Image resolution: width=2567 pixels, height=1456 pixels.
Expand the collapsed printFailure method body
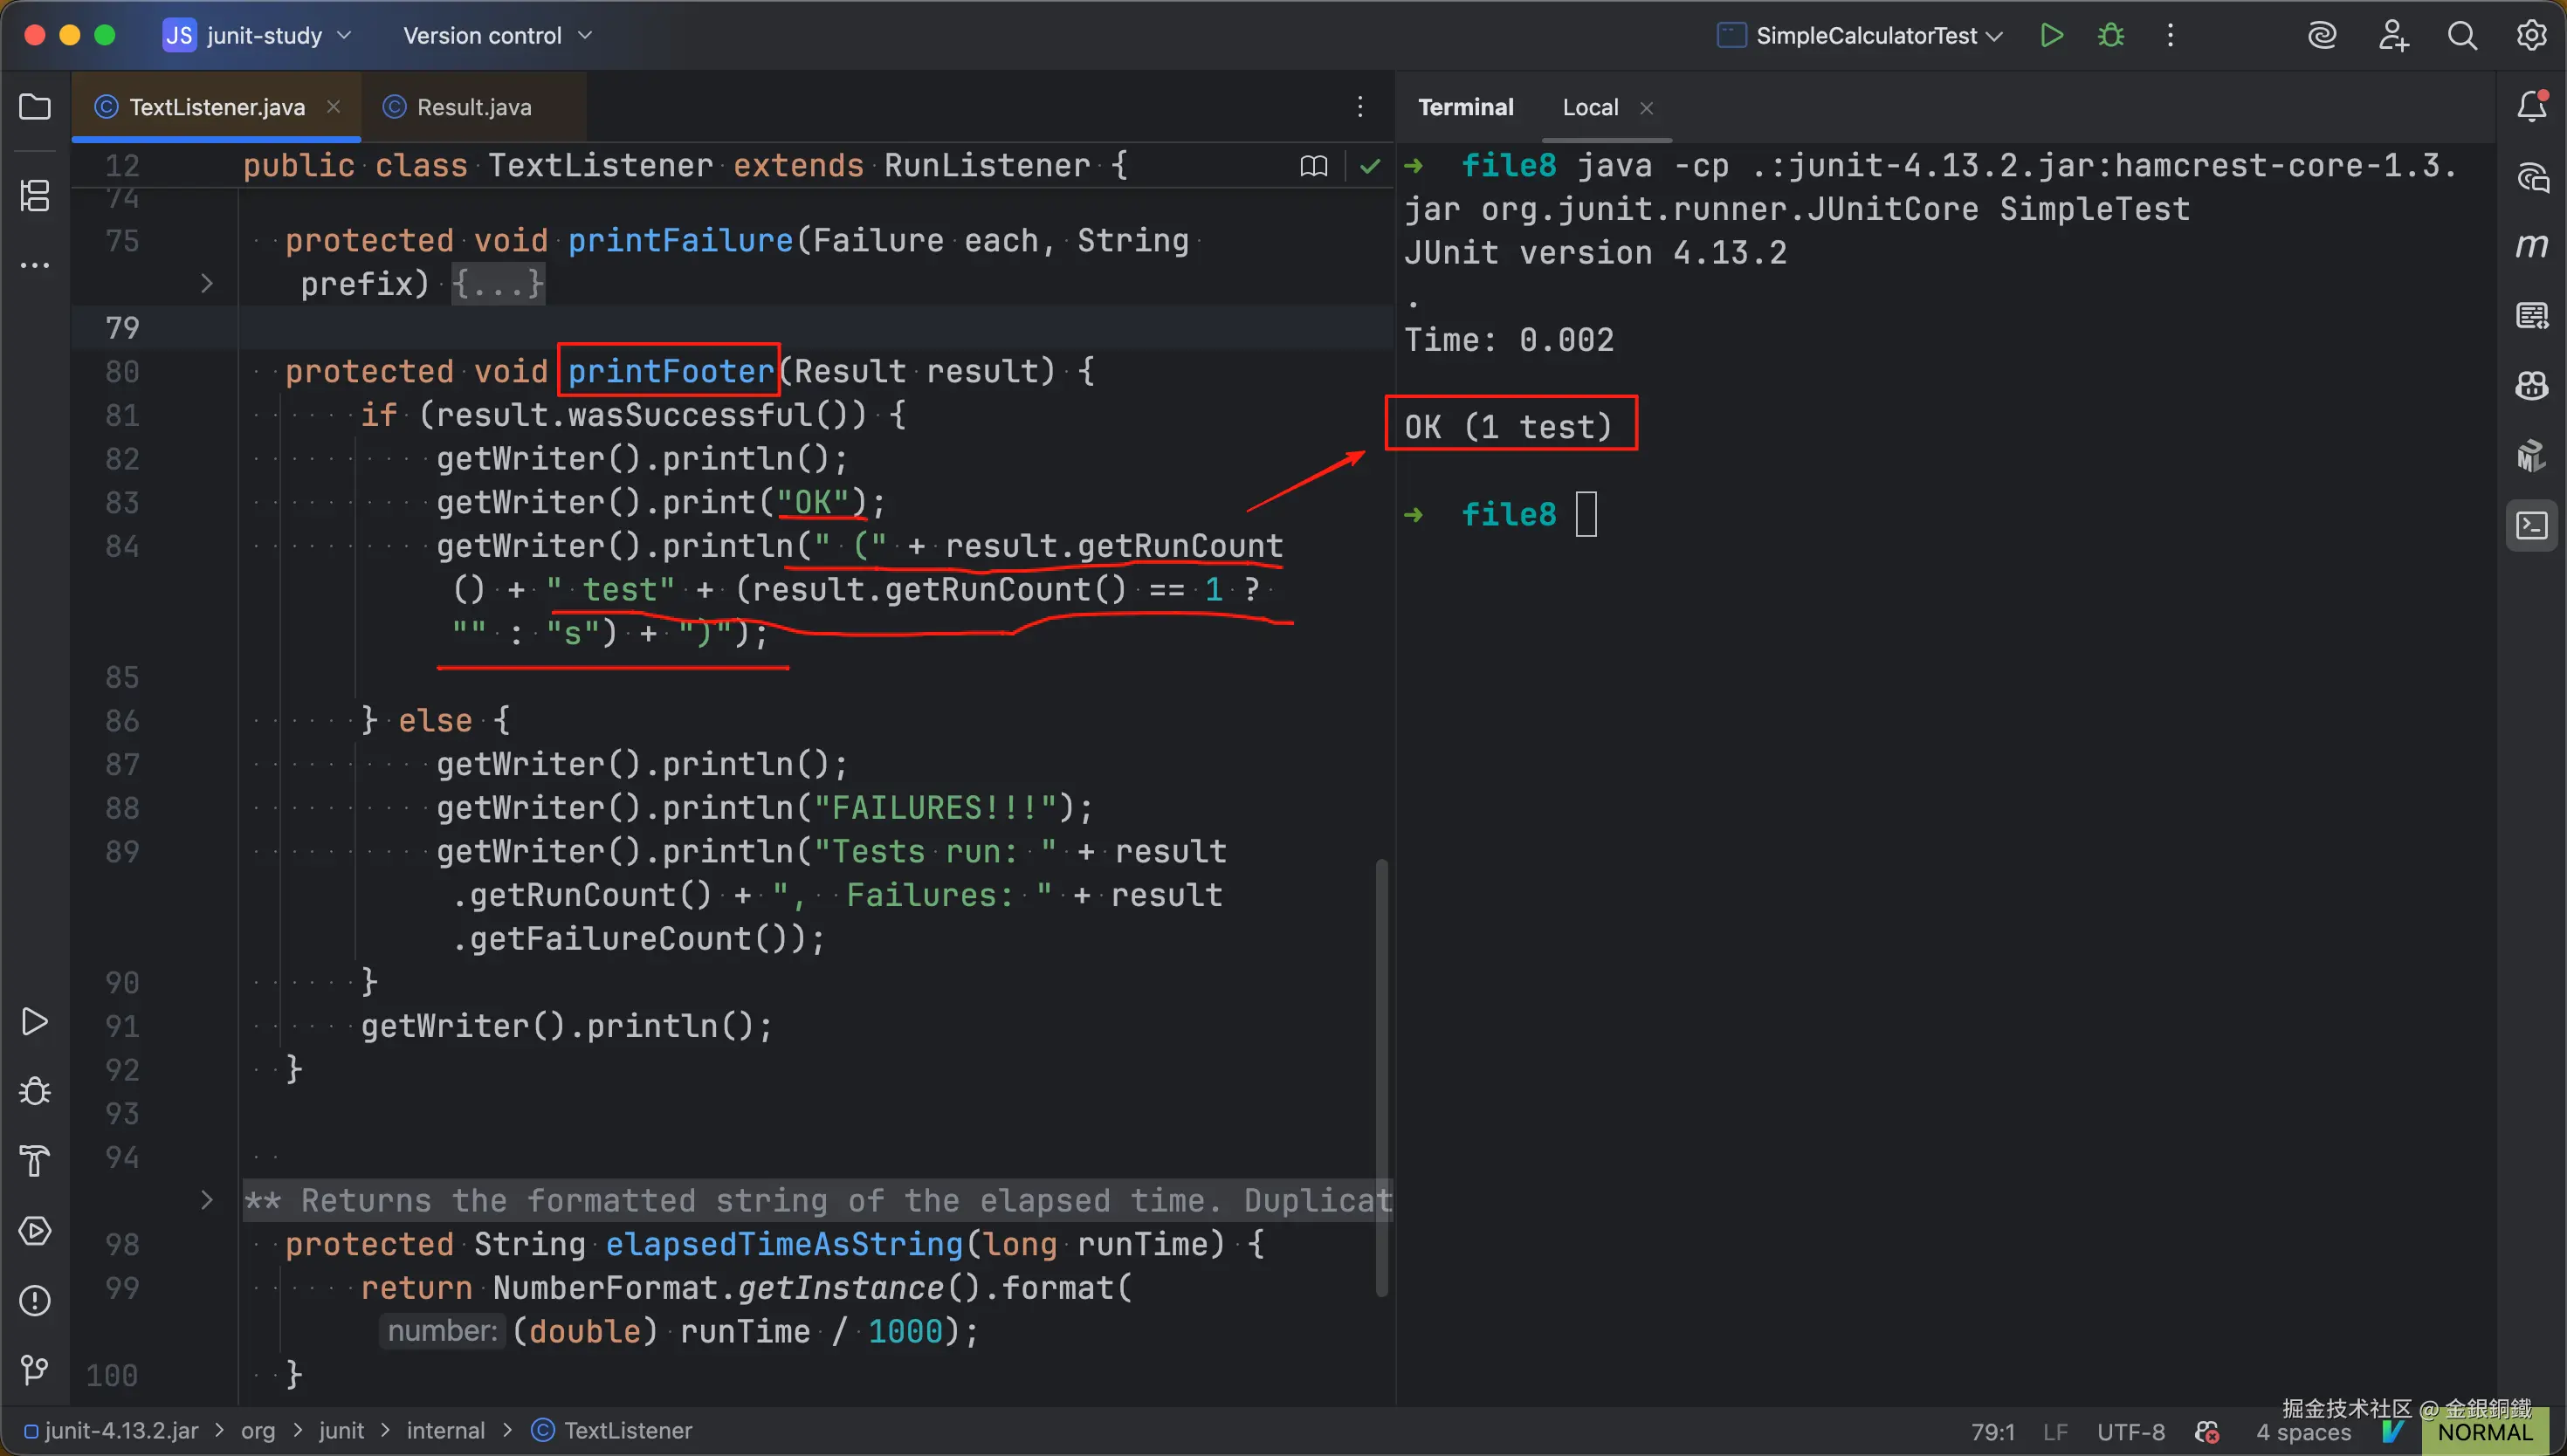click(497, 284)
